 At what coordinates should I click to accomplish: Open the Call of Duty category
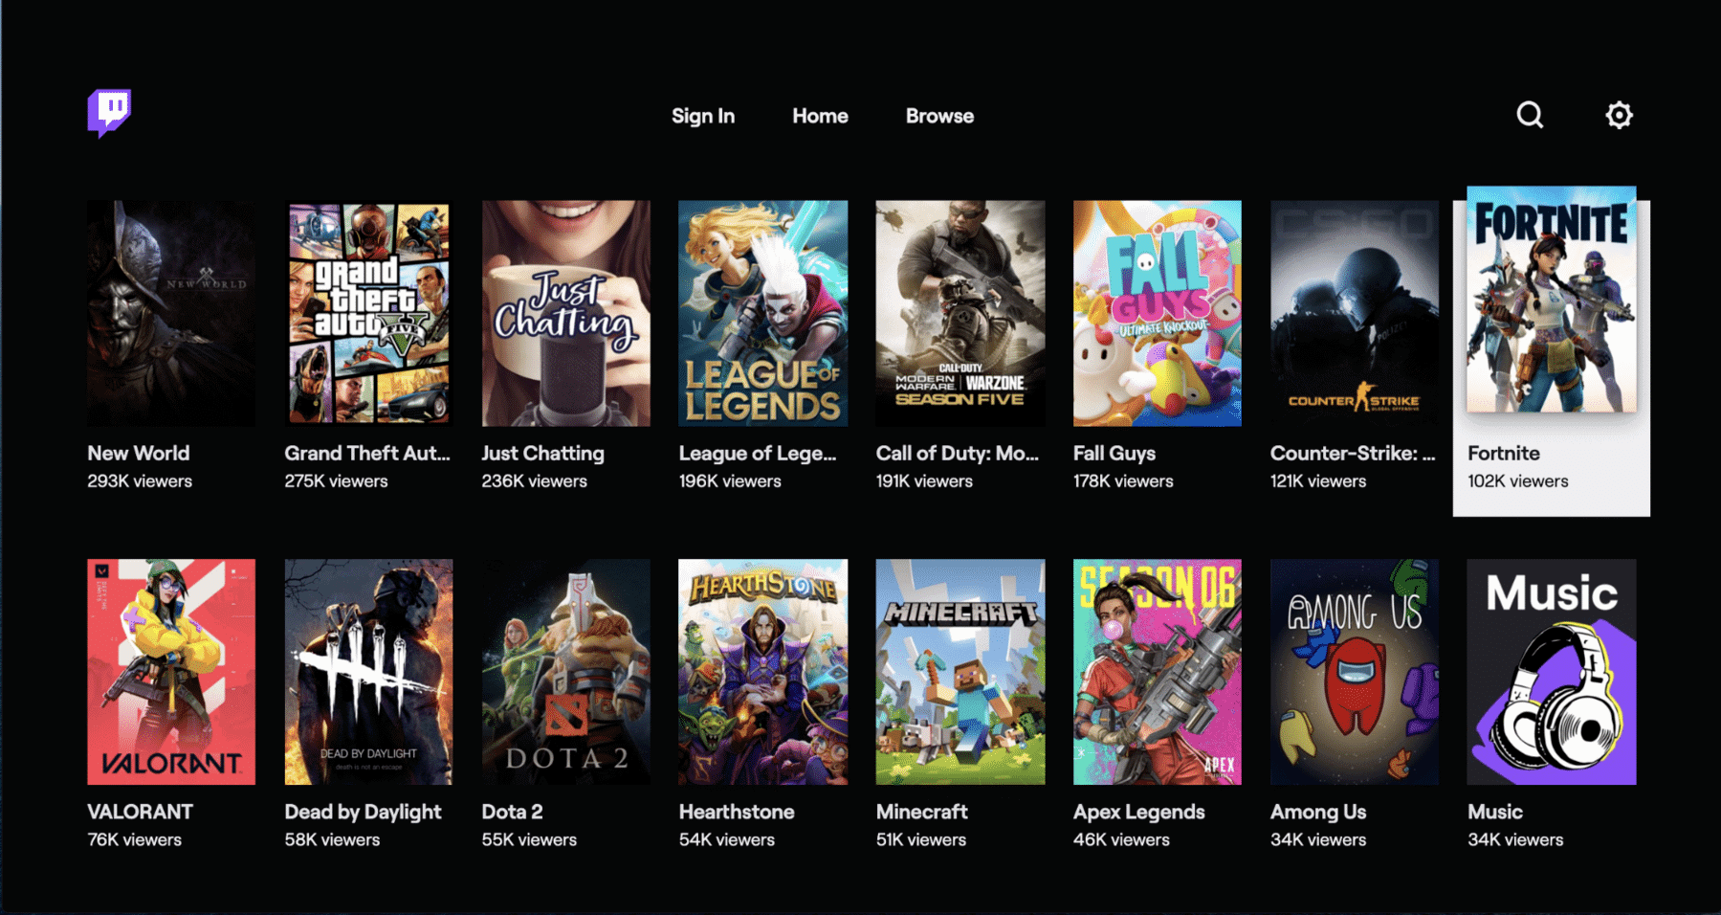click(960, 313)
